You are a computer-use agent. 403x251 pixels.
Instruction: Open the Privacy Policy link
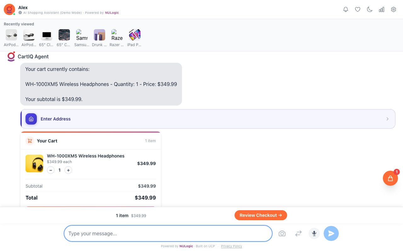[x=231, y=246]
